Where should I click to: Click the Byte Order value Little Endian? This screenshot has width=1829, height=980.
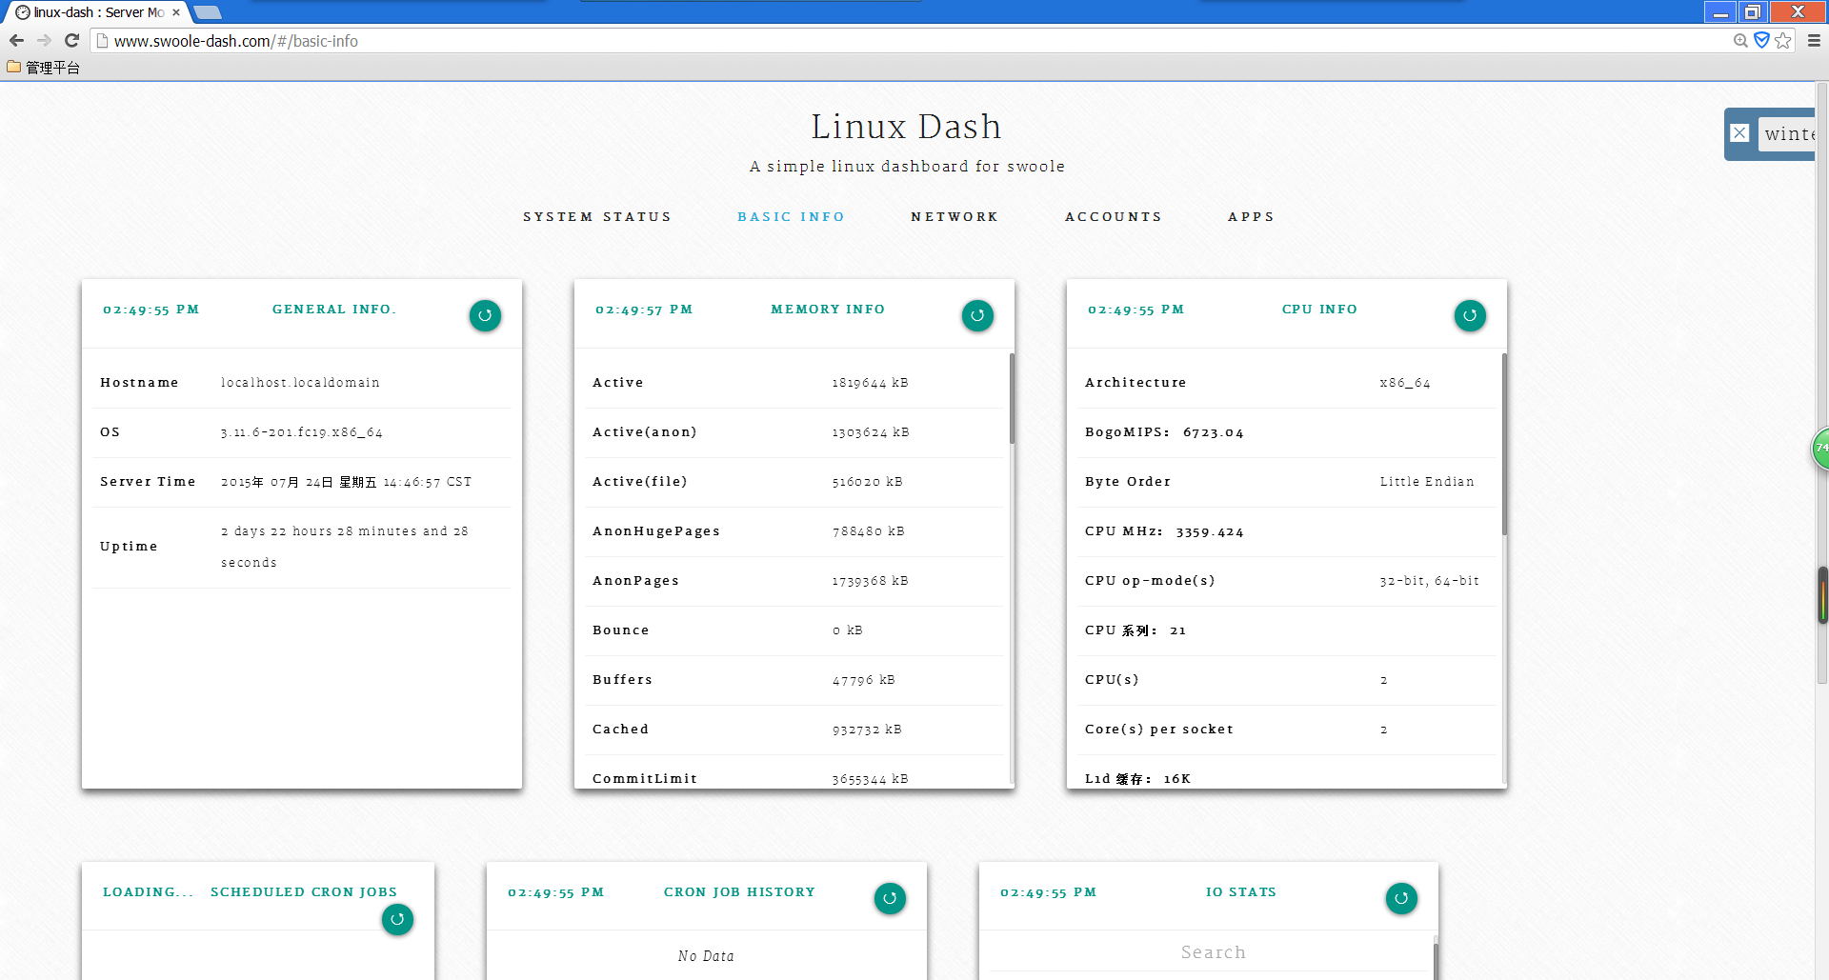coord(1427,482)
